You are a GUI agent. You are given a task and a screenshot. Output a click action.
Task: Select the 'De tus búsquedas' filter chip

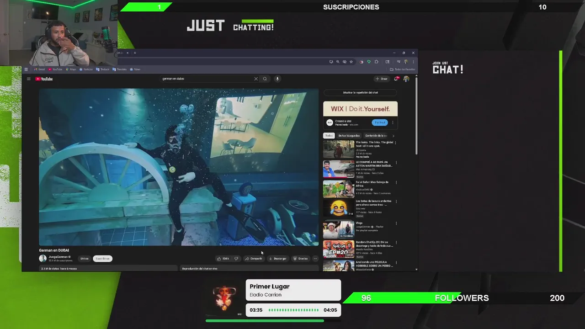point(349,136)
